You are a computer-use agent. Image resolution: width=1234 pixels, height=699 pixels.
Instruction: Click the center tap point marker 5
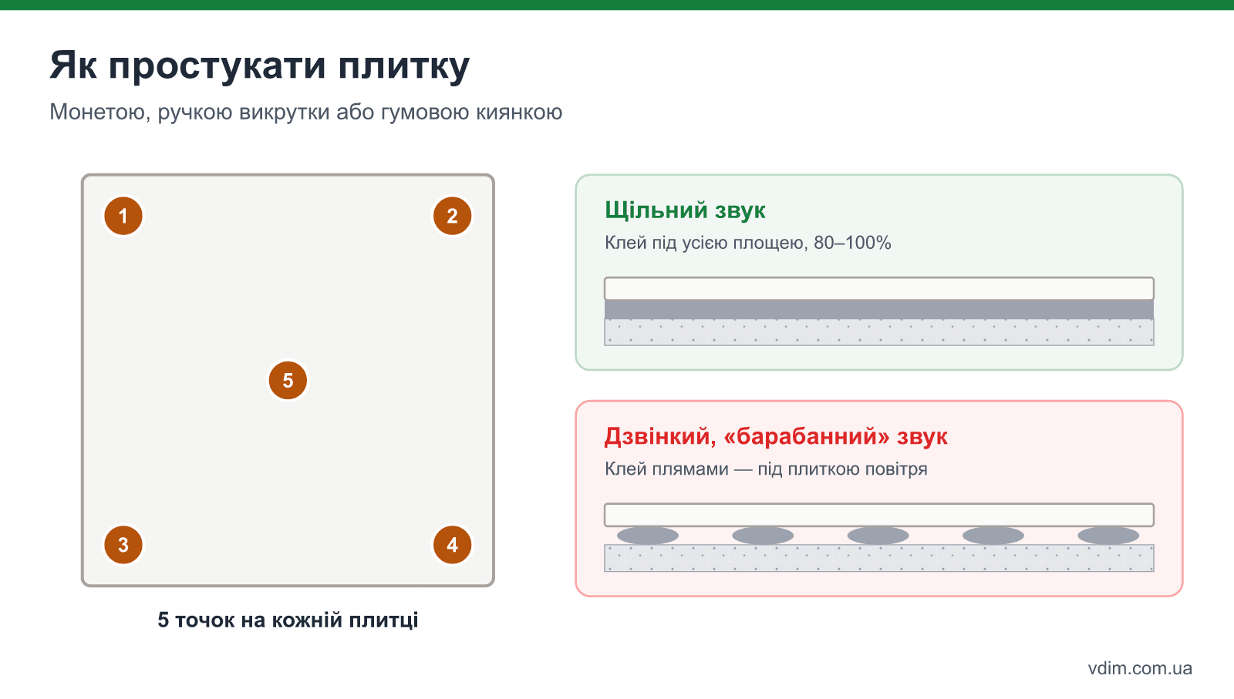pyautogui.click(x=288, y=381)
